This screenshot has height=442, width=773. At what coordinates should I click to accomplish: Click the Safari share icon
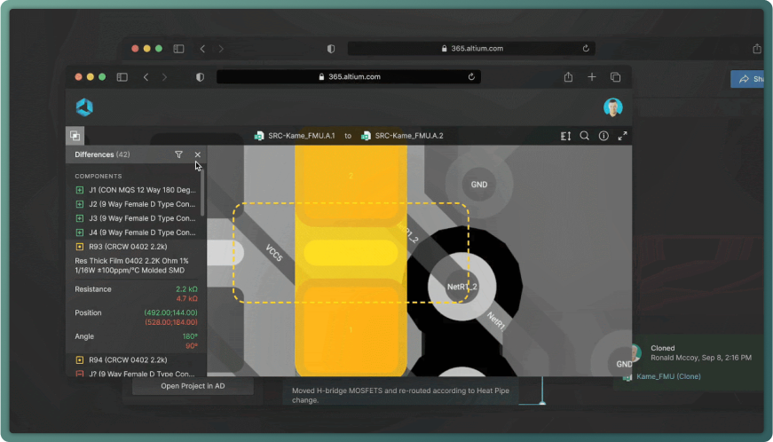point(568,77)
